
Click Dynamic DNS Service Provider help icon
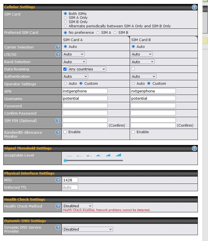pyautogui.click(x=58, y=227)
